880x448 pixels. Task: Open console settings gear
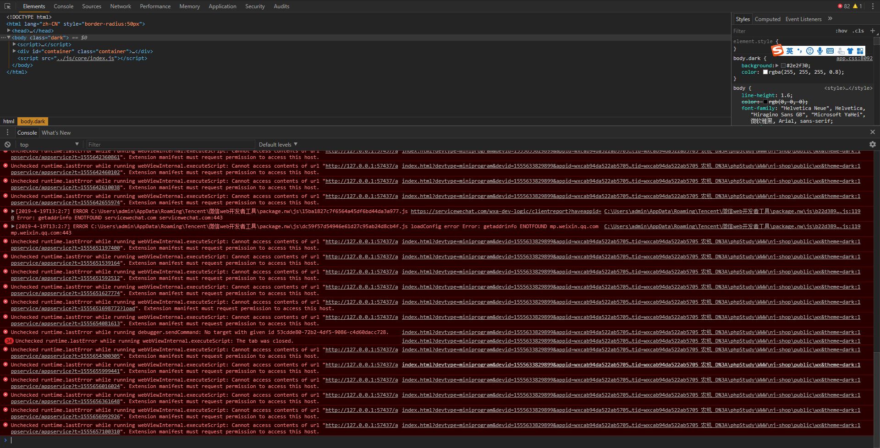[872, 144]
